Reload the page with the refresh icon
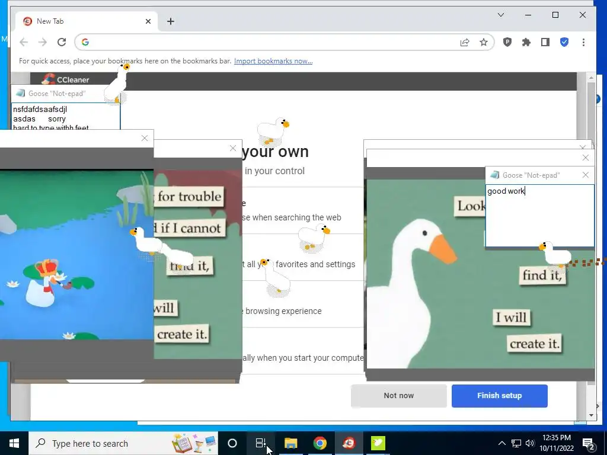Image resolution: width=607 pixels, height=455 pixels. [62, 42]
